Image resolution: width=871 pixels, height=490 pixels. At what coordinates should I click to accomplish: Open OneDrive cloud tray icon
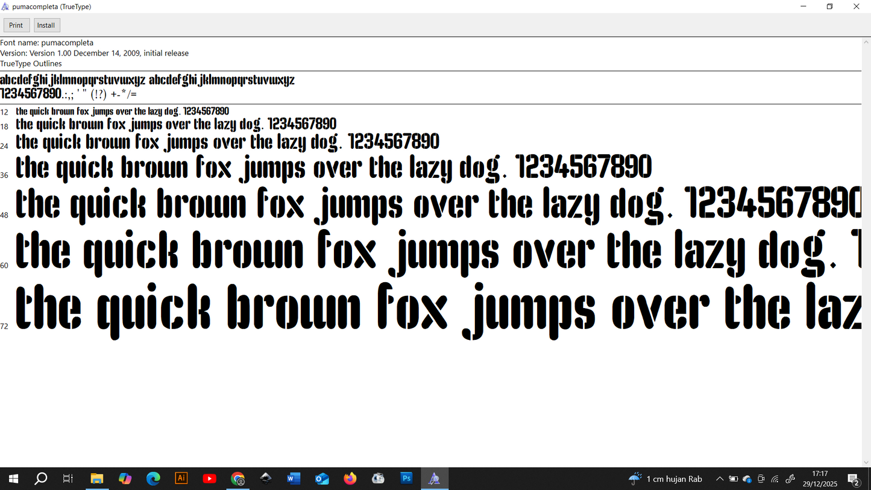click(x=747, y=479)
